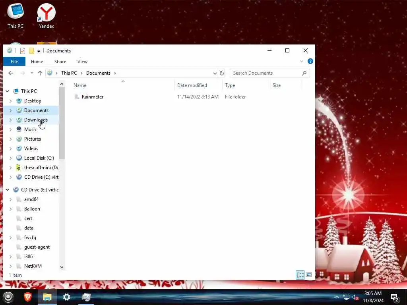Switch to the View ribbon tab
Image resolution: width=407 pixels, height=305 pixels.
click(82, 62)
